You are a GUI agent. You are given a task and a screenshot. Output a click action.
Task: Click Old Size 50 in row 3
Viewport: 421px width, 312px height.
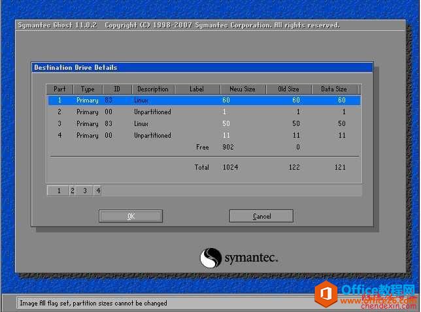(x=296, y=123)
